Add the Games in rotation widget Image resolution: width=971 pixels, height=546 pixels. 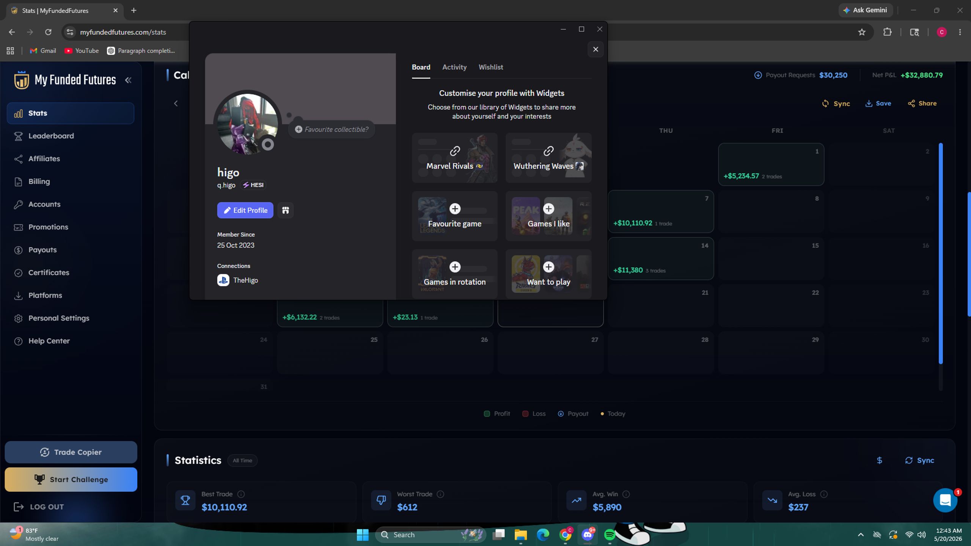tap(455, 274)
